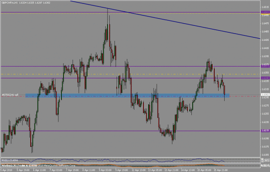The width and height of the screenshot is (270, 172).
Task: Click the RSI indicator label in subwindow
Action: (x=10, y=160)
